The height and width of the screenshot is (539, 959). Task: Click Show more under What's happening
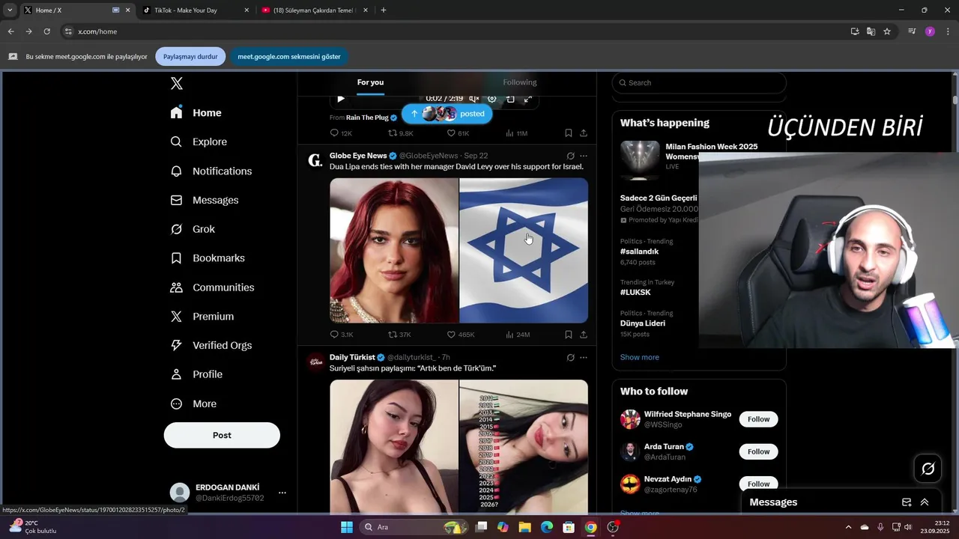(x=640, y=357)
